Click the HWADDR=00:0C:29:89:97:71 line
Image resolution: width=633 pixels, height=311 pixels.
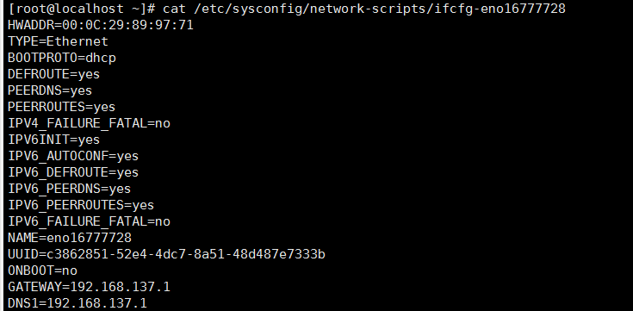(x=101, y=25)
